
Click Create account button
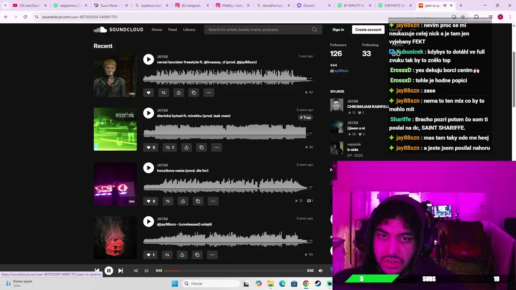click(x=368, y=29)
